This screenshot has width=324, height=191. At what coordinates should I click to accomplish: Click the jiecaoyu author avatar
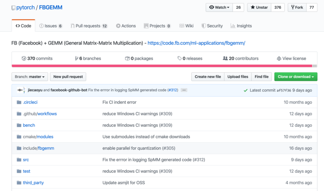21,90
